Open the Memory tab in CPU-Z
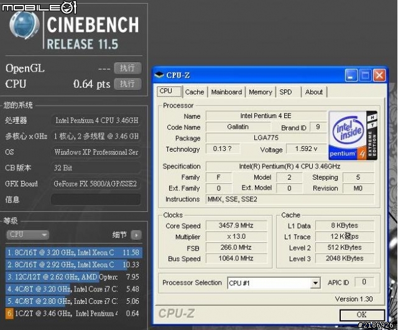398x330 pixels. 261,92
